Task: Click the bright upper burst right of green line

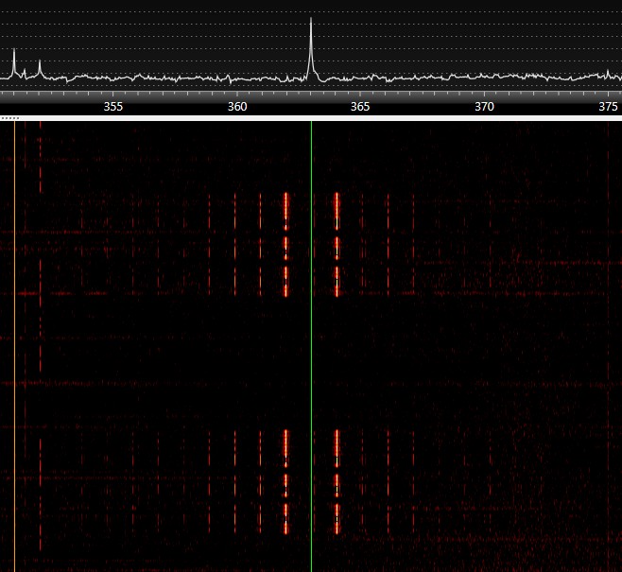Action: 337,246
